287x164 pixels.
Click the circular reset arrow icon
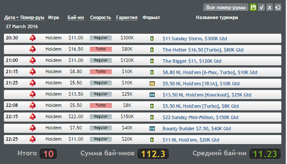click(277, 7)
